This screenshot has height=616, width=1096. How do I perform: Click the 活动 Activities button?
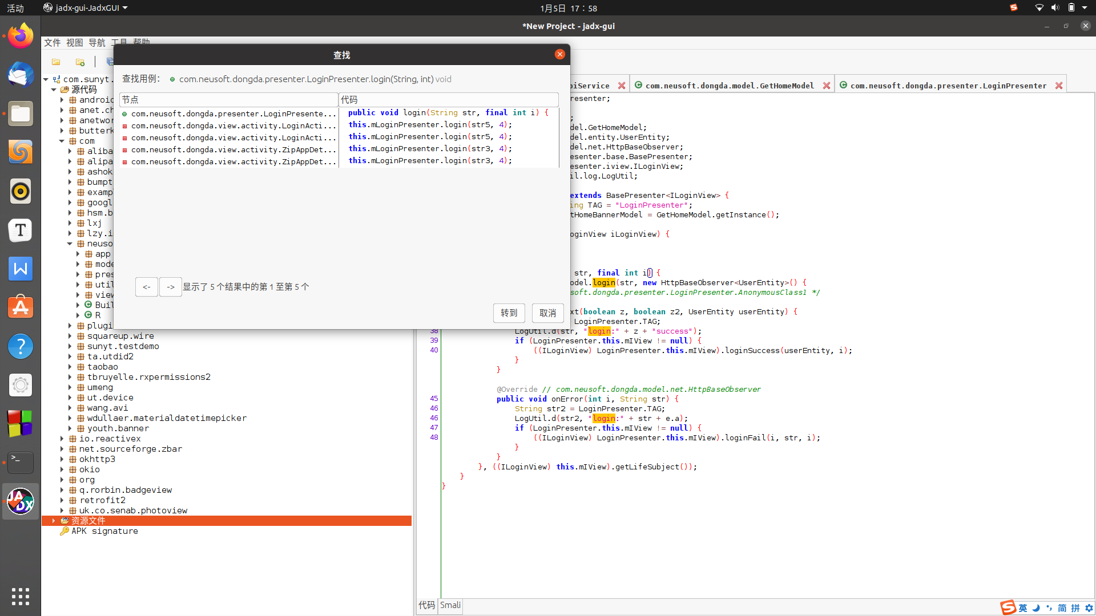coord(15,8)
